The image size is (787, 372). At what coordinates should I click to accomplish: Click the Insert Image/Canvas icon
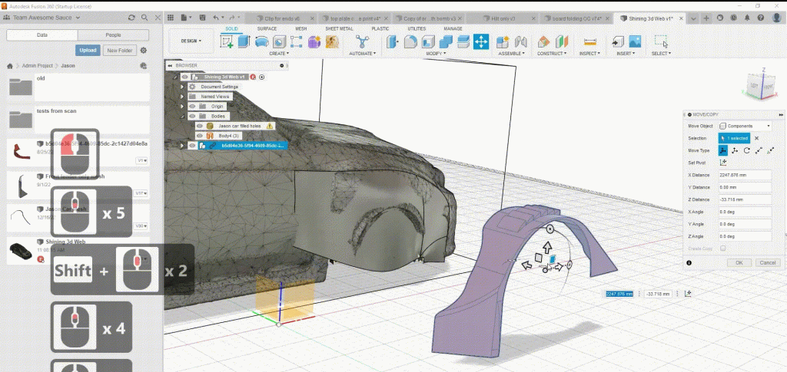click(x=635, y=42)
